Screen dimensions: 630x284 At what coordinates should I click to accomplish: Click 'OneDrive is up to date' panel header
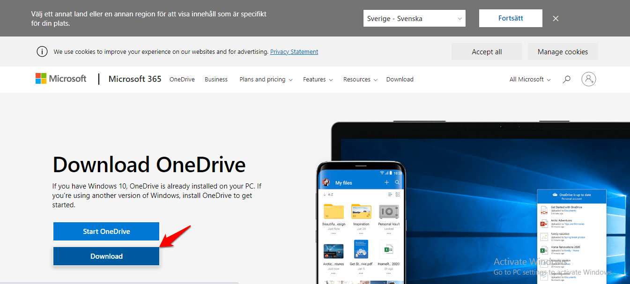click(x=571, y=196)
